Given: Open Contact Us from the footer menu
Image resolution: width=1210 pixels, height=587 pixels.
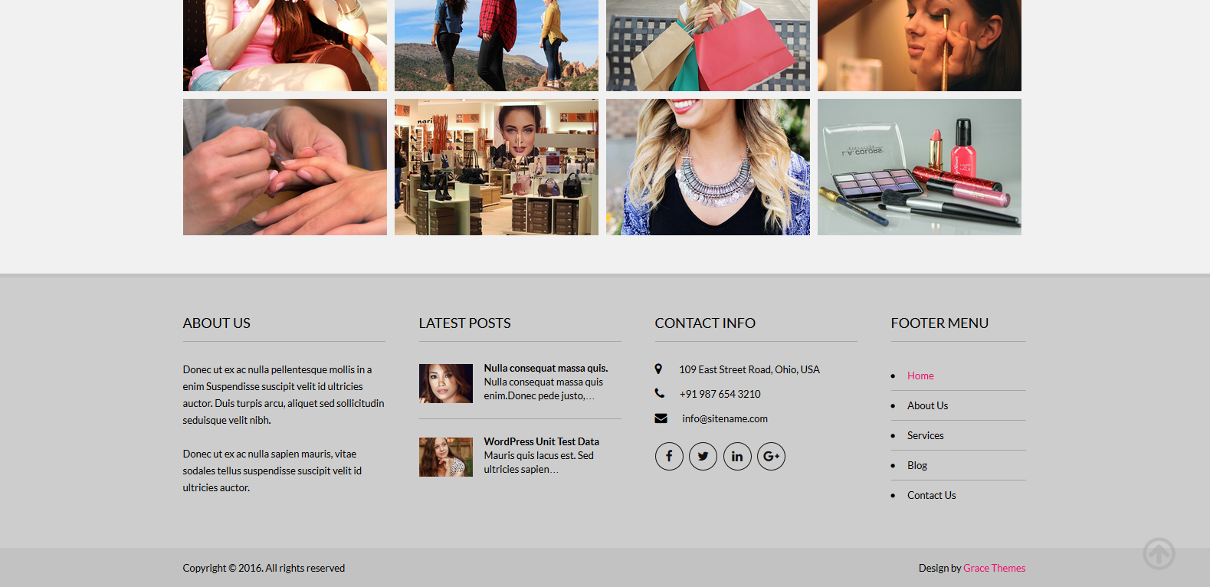Looking at the screenshot, I should pos(931,495).
